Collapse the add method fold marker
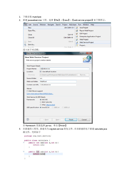Image resolution: width=126 pixels, height=178 pixels. tap(24, 142)
